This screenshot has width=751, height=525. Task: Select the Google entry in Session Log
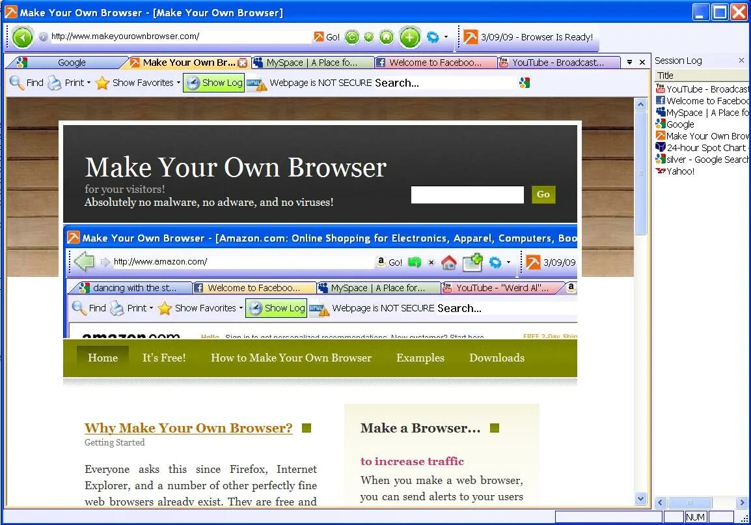(x=674, y=124)
